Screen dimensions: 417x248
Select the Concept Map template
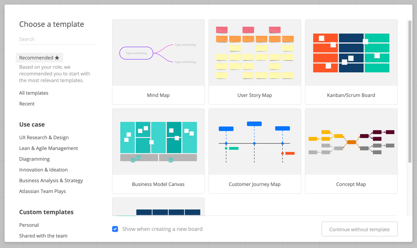coord(351,151)
